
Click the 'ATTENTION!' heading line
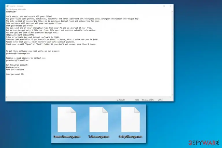[11, 12]
